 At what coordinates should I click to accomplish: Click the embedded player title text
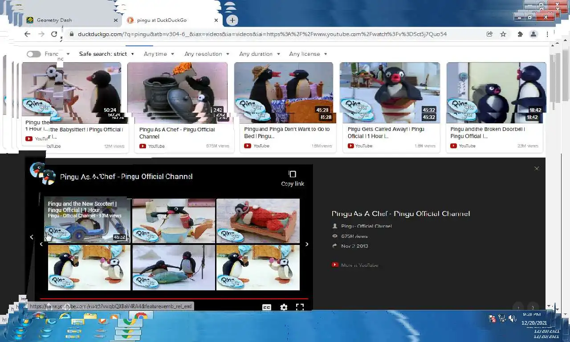click(126, 176)
